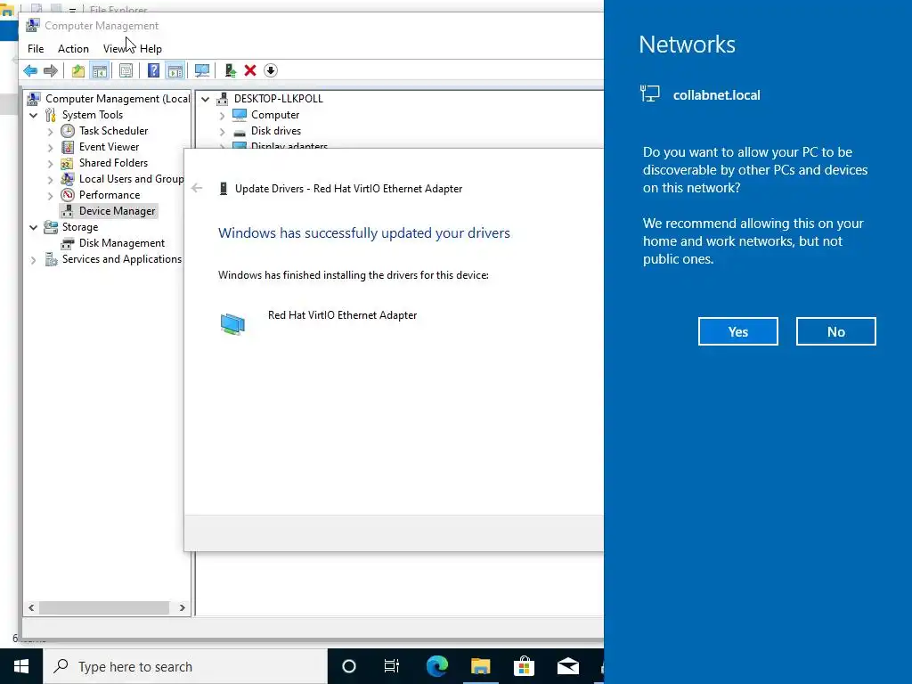The image size is (912, 684).
Task: Click the red X Uninstall device icon
Action: coord(250,71)
